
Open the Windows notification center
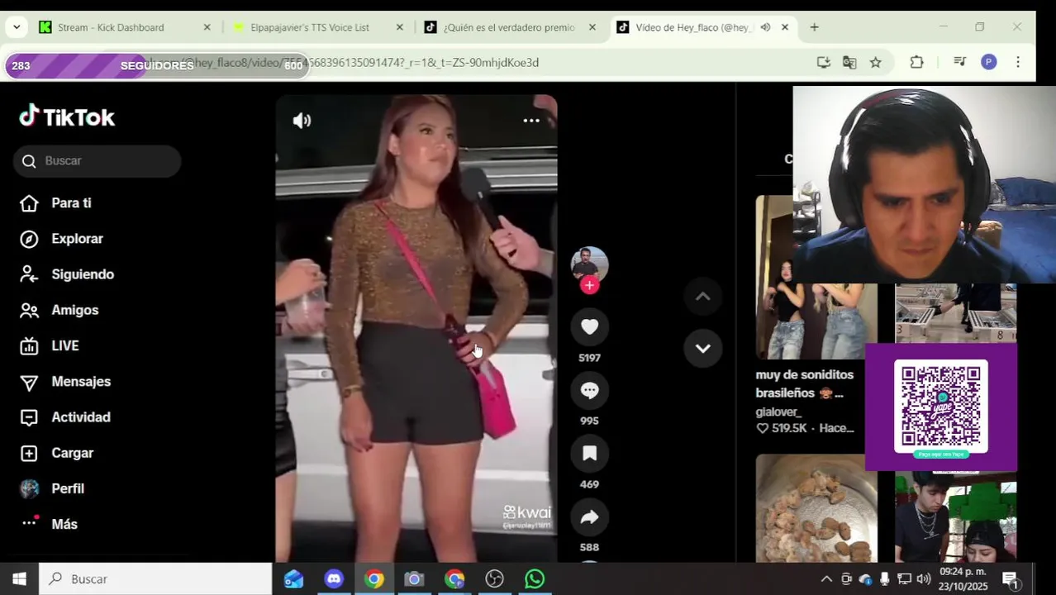(x=1010, y=578)
